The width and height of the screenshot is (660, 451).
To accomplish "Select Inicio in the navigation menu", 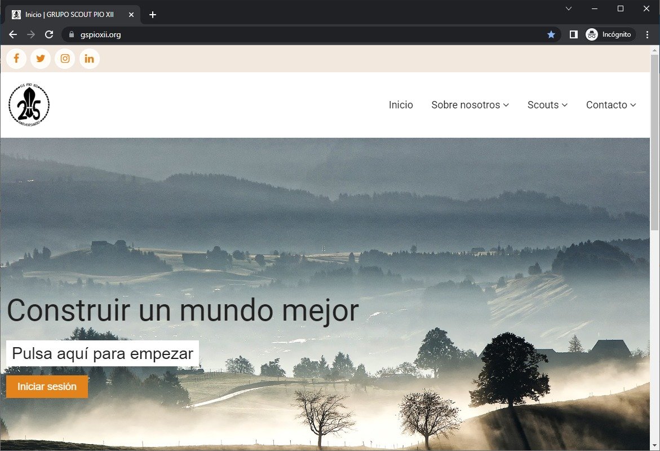I will pyautogui.click(x=401, y=105).
